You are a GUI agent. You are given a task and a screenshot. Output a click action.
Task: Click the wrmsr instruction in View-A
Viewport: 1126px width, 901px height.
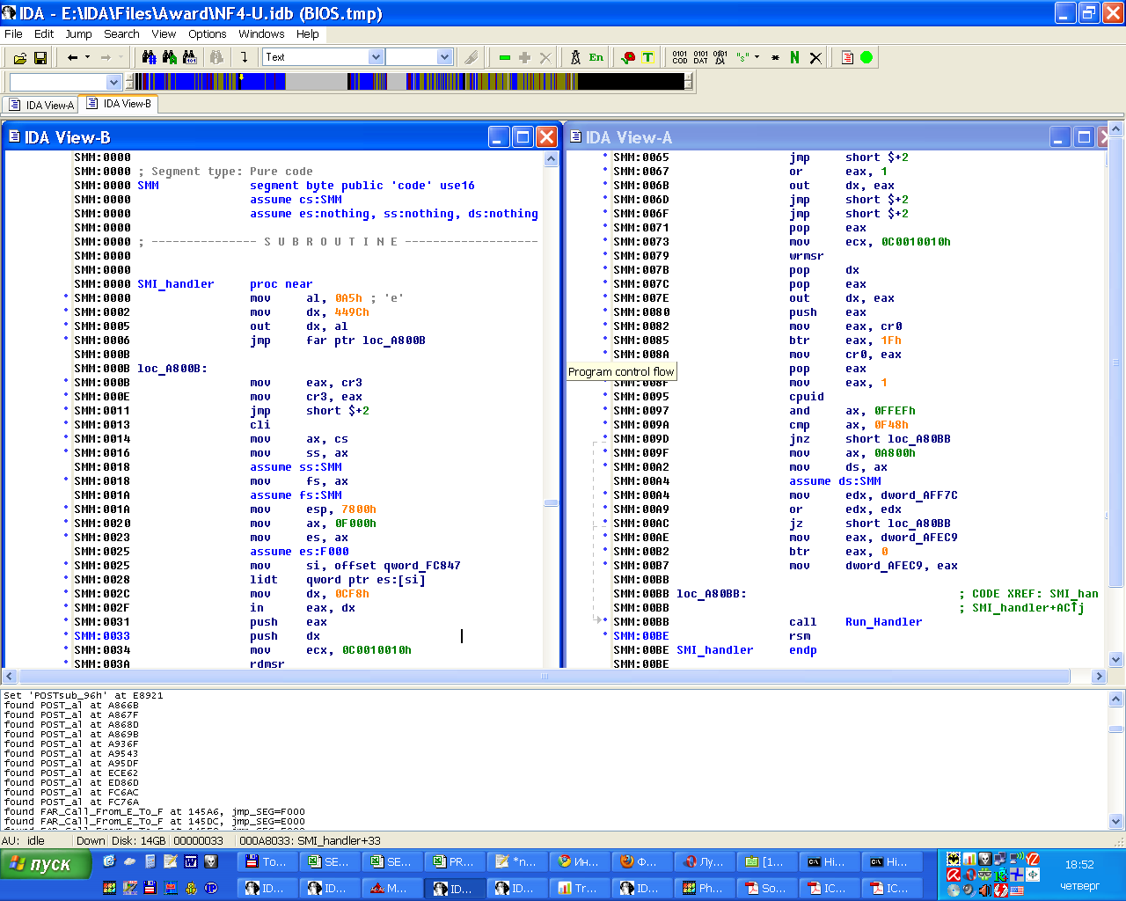click(x=807, y=256)
